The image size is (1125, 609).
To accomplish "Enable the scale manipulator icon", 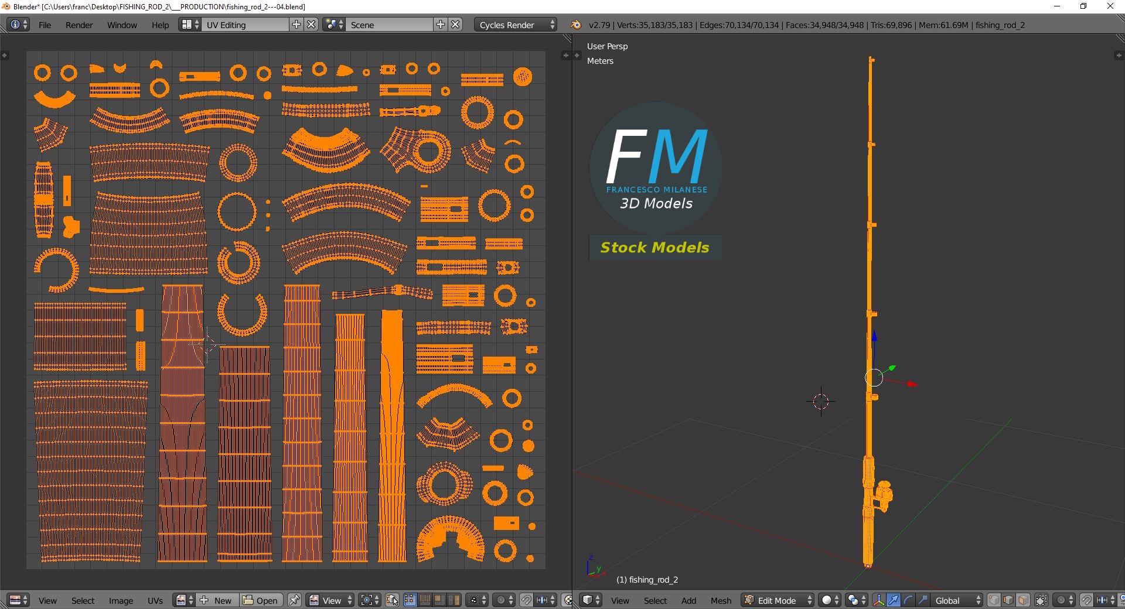I will pos(922,600).
